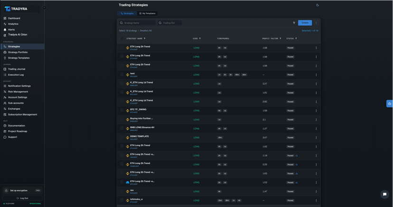Open Account Settings
Image resolution: width=393 pixels, height=207 pixels.
(18, 98)
